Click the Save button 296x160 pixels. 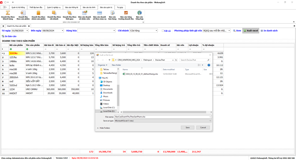pyautogui.click(x=188, y=127)
